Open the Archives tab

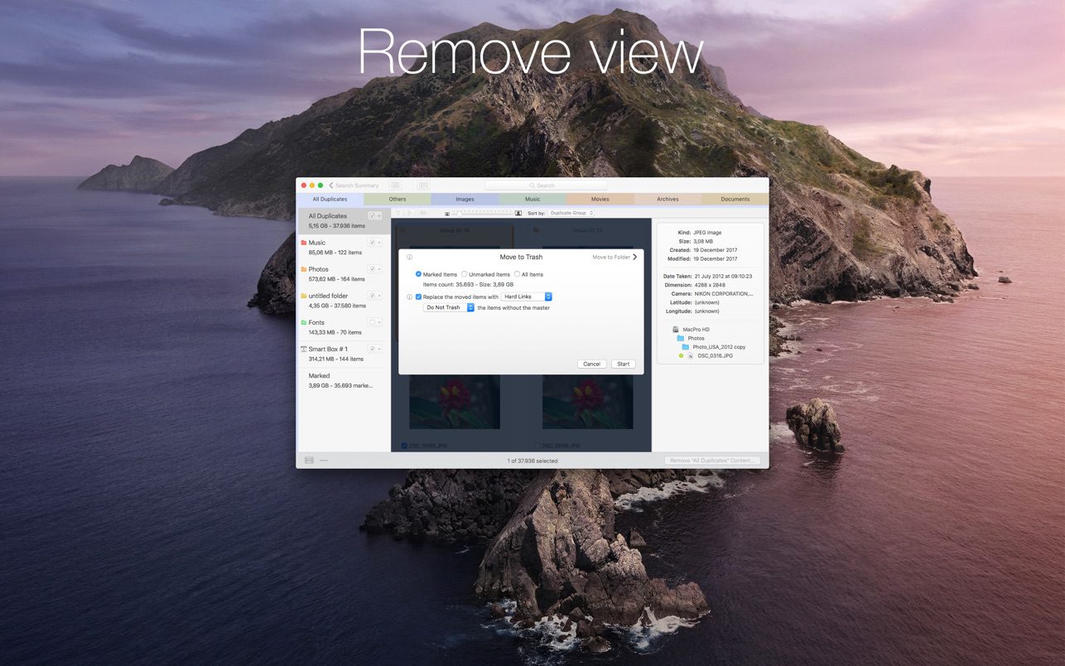pos(667,199)
